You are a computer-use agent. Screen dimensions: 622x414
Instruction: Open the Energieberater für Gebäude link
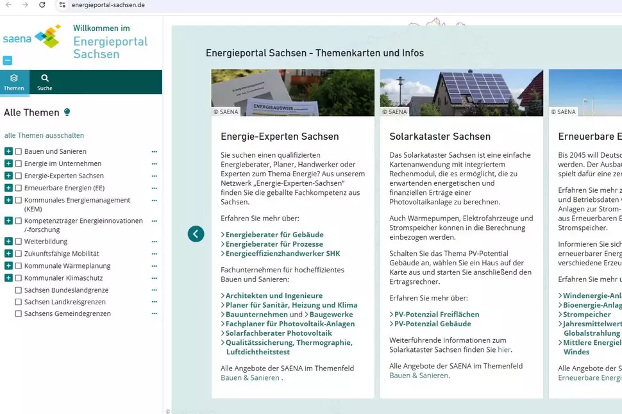tap(274, 234)
